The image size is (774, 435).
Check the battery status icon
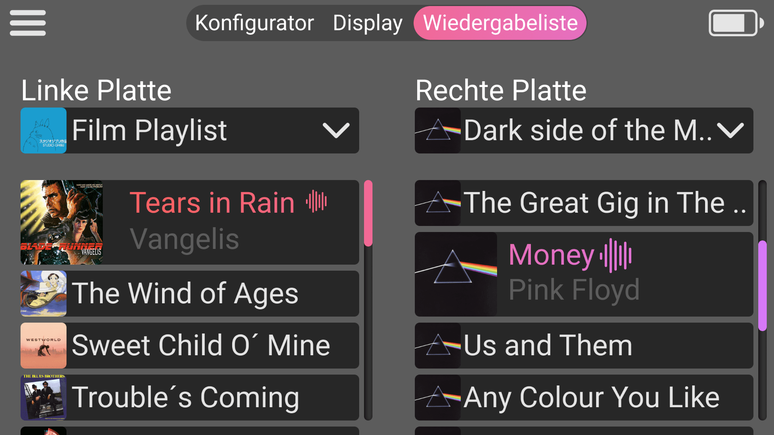(x=736, y=23)
